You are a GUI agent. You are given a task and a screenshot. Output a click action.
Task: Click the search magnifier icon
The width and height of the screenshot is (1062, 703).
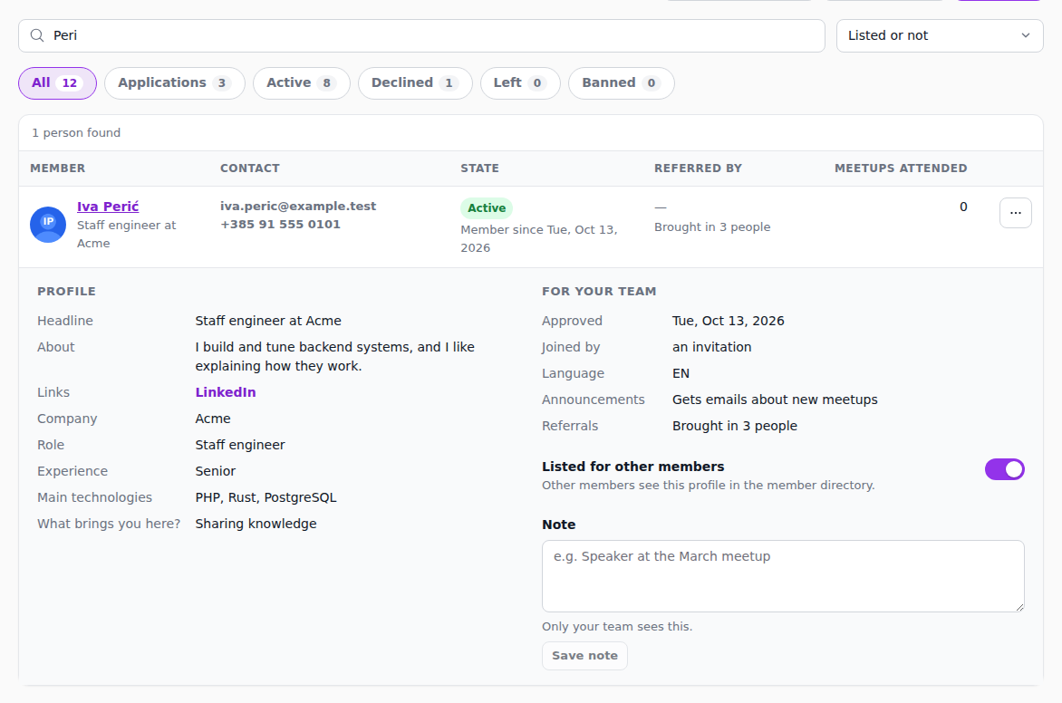click(37, 35)
